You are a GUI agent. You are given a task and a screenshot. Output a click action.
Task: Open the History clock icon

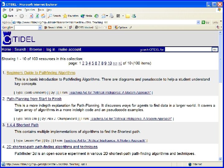[x=96, y=16]
